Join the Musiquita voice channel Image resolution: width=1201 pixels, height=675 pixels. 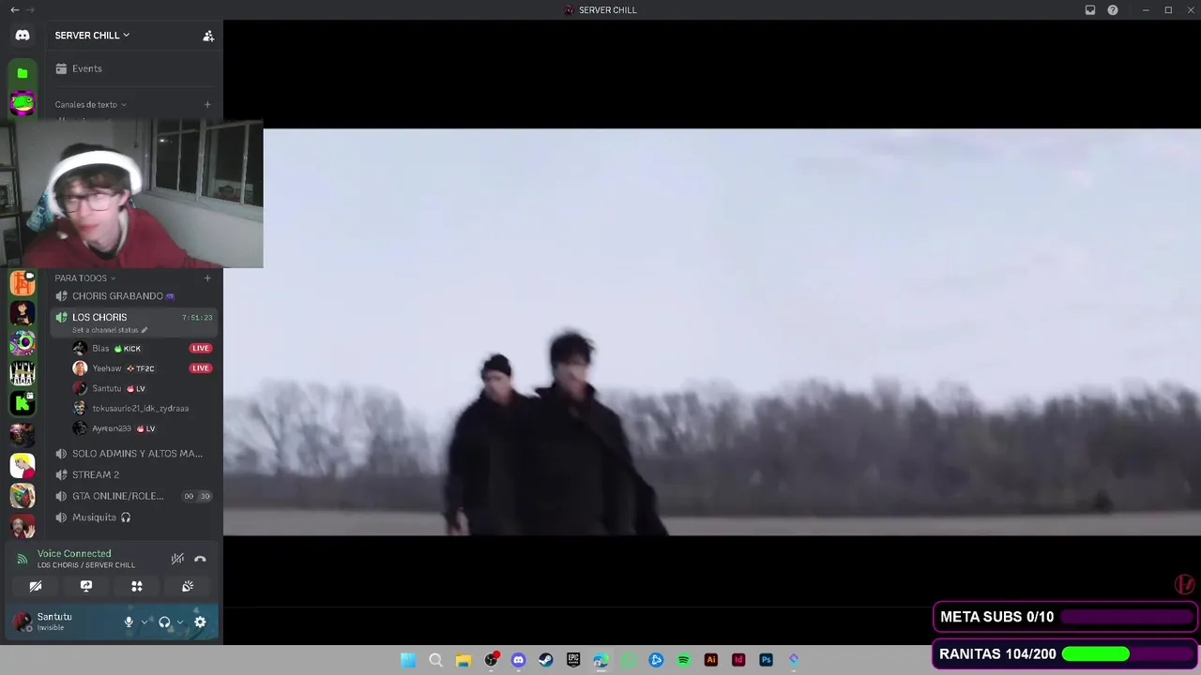(x=133, y=517)
